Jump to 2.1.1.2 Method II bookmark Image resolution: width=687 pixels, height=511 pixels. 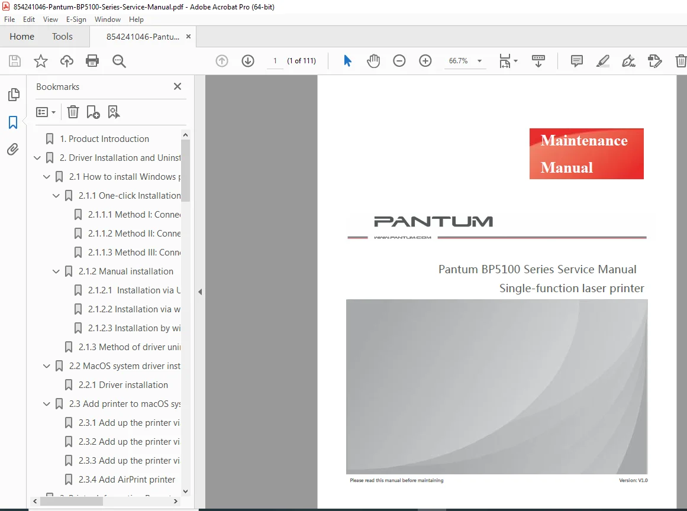[134, 234]
